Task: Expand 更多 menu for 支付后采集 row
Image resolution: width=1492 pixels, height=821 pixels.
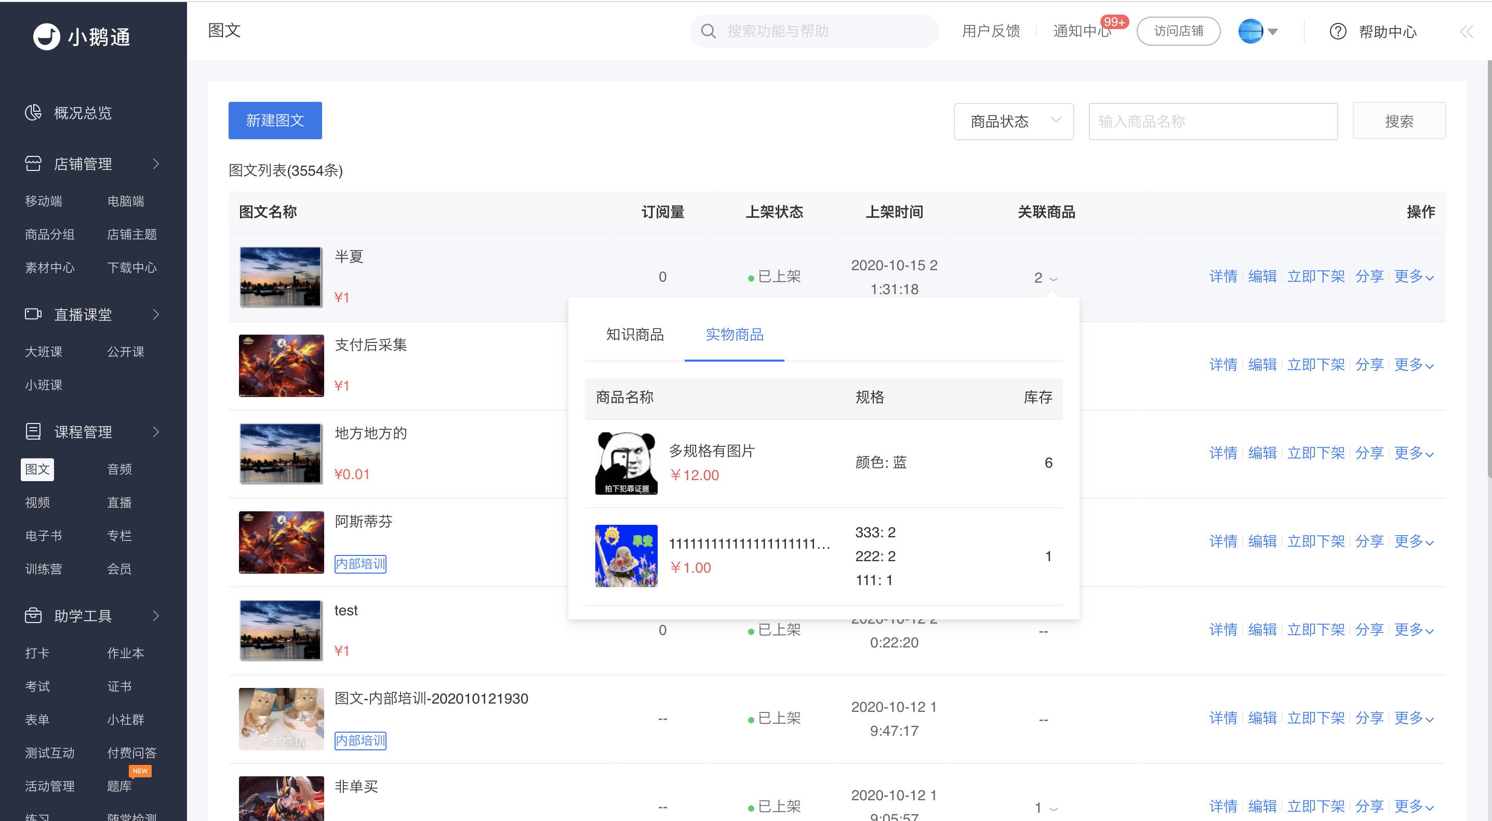Action: (x=1414, y=364)
